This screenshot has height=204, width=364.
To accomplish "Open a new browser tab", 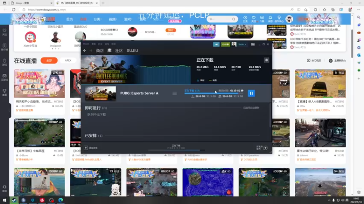I will coord(103,3).
